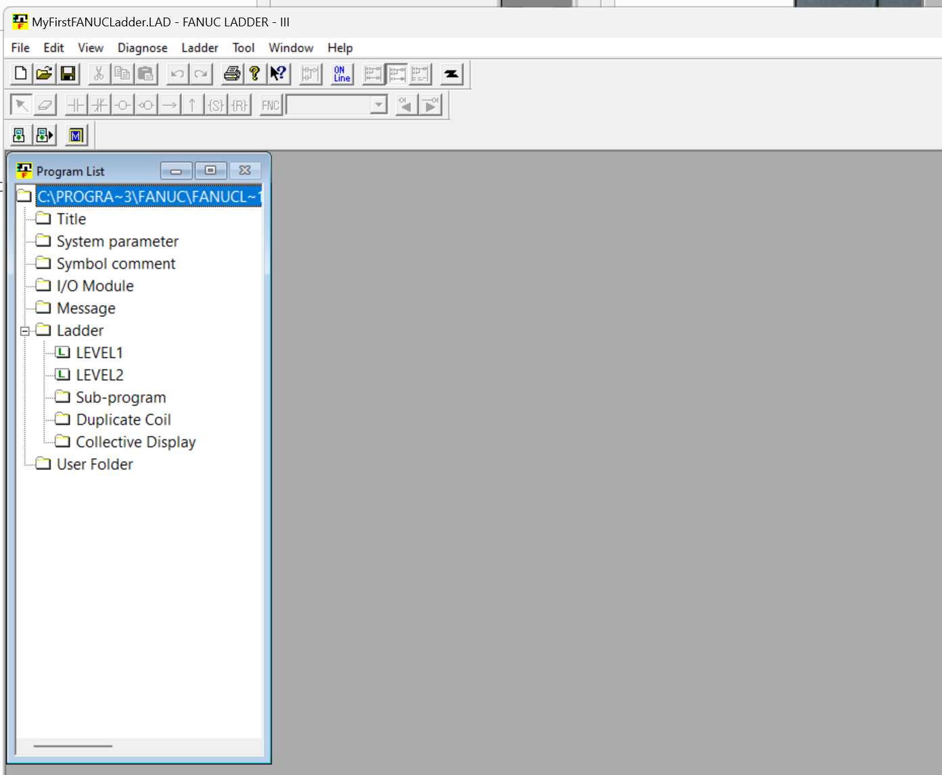
Task: Open the Tool menu
Action: tap(243, 48)
